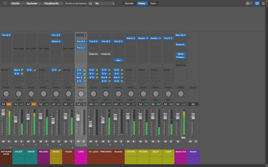Switch to the Pistas mixer view
The width and height of the screenshot is (268, 167).
point(142,4)
